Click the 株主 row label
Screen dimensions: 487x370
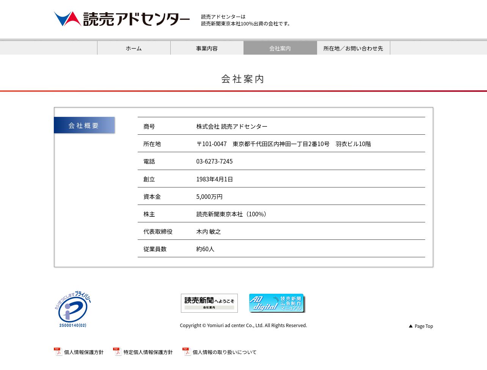click(x=149, y=214)
